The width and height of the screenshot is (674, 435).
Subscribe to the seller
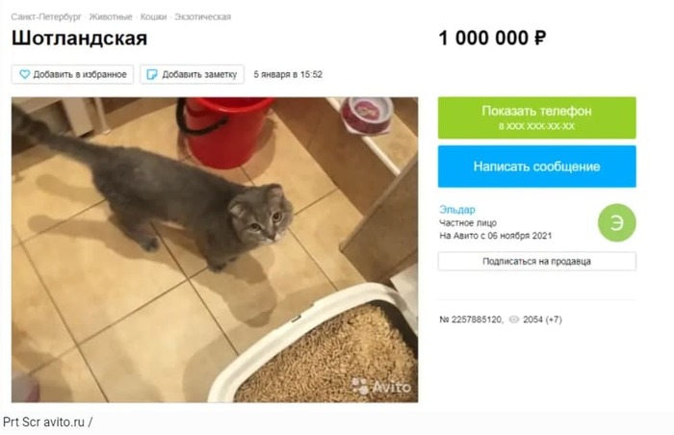tap(537, 262)
